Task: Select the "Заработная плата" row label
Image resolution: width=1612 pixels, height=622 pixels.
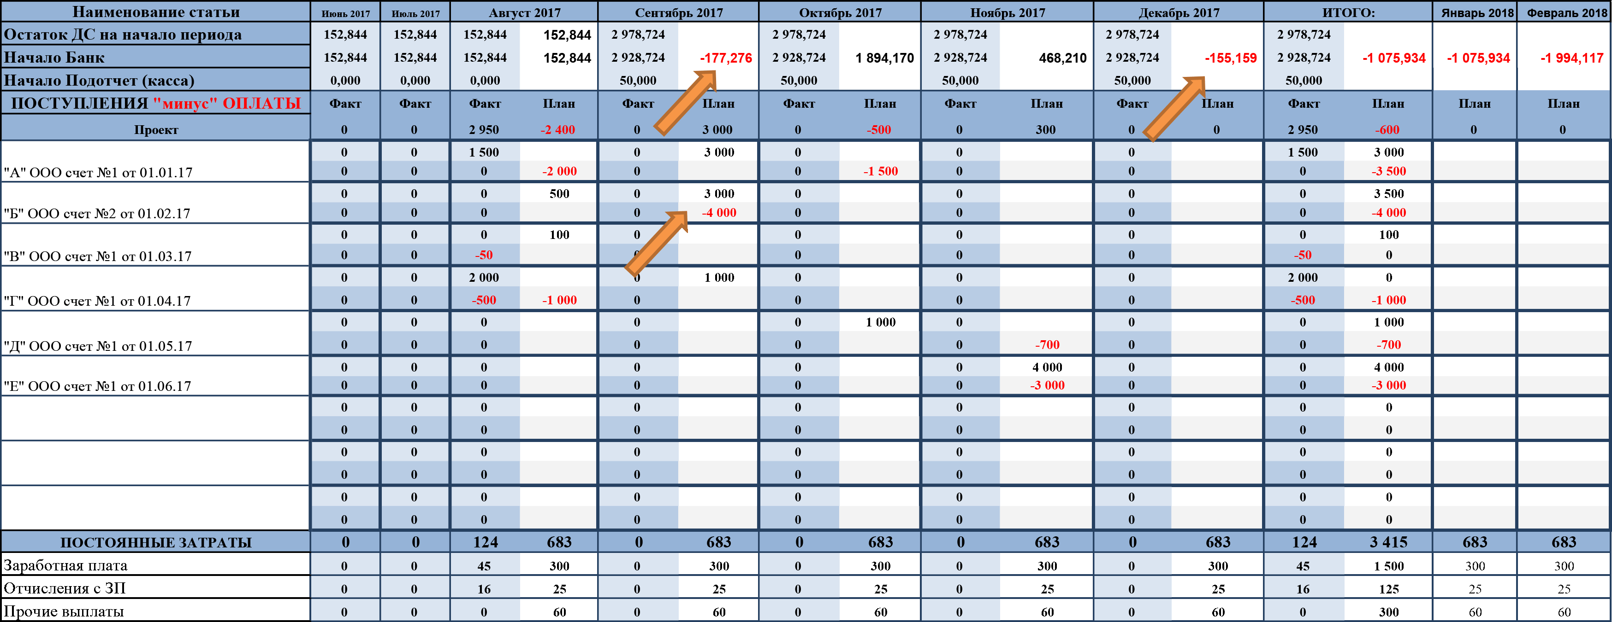Action: pos(155,565)
